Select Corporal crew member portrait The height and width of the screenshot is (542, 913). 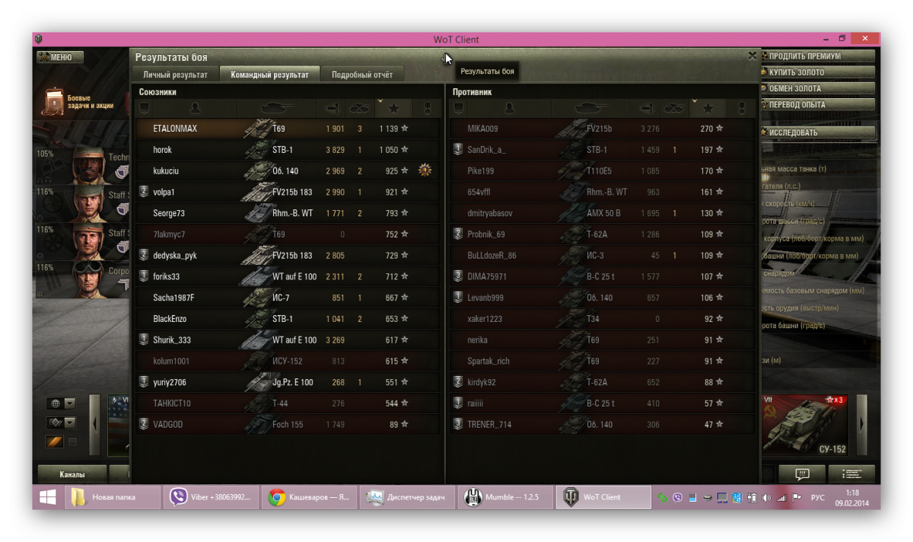click(88, 279)
